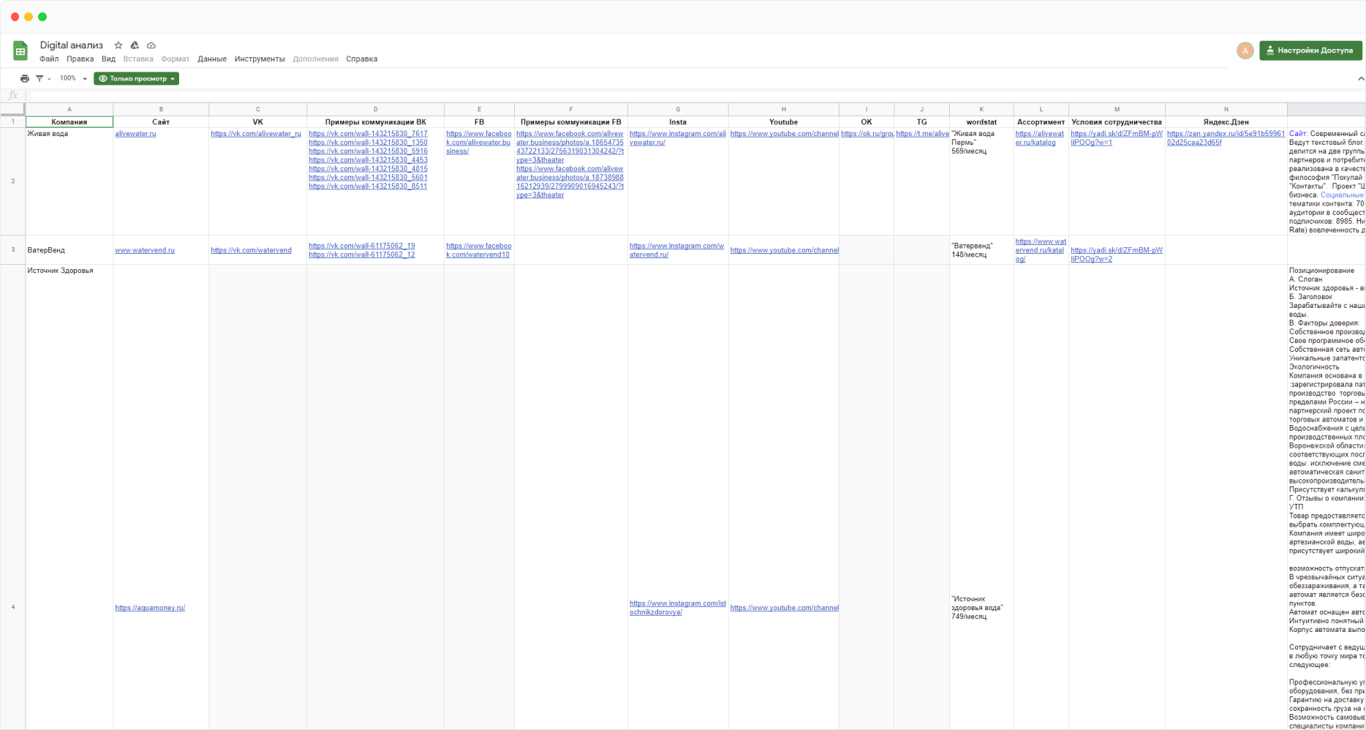1366x730 pixels.
Task: Open the Инструменты menu
Action: point(260,59)
